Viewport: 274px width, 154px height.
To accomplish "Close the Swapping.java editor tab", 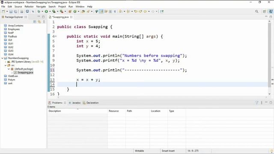I will click(71, 17).
